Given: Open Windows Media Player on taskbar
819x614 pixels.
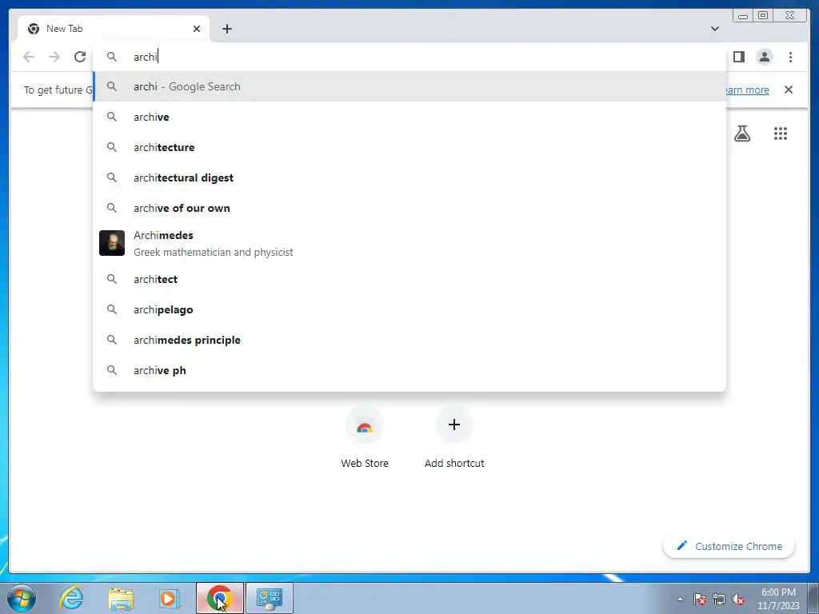Looking at the screenshot, I should 170,598.
